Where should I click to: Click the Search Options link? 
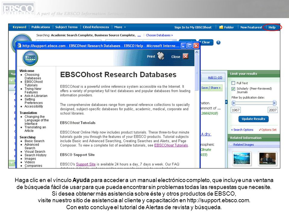click(x=242, y=130)
